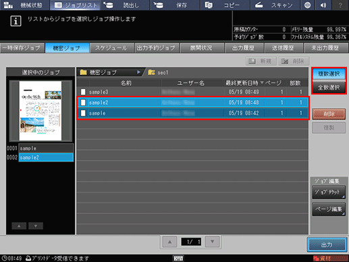Open the ジョブチケット job ticket editor
Screen dimensions: 349x262
tap(329, 192)
